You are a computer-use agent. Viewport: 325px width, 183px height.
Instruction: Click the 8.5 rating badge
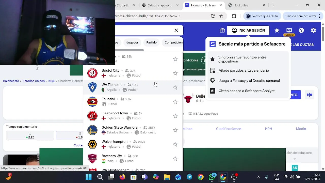pos(295,168)
